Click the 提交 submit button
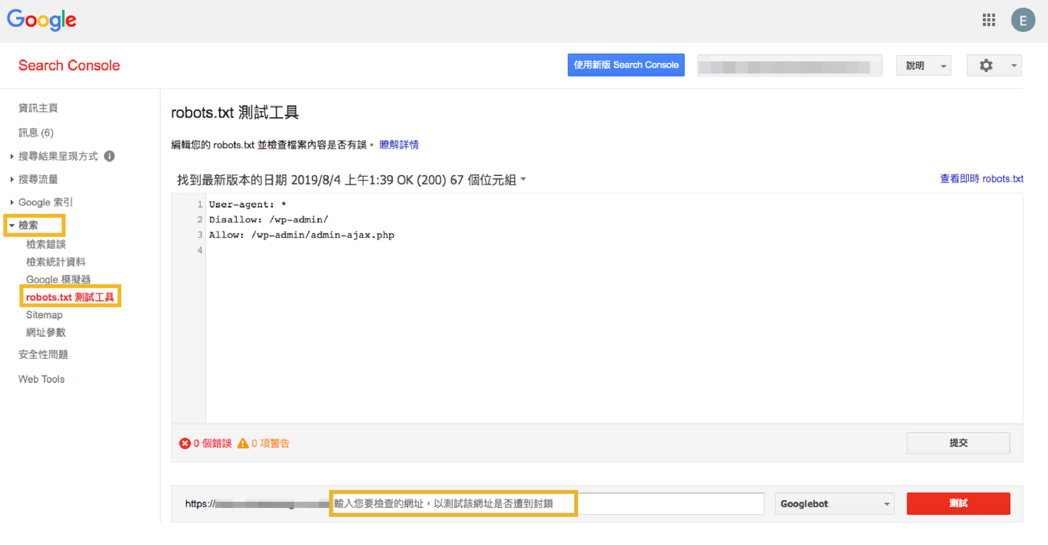1048x545 pixels. click(x=958, y=442)
